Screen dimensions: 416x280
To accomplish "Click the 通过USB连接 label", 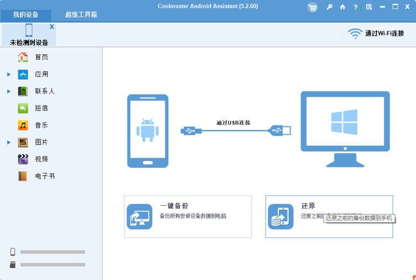I will [233, 123].
